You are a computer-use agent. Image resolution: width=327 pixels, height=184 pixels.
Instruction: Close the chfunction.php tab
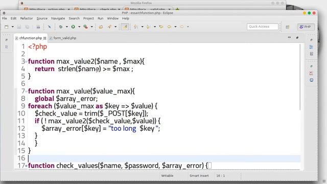click(x=45, y=38)
